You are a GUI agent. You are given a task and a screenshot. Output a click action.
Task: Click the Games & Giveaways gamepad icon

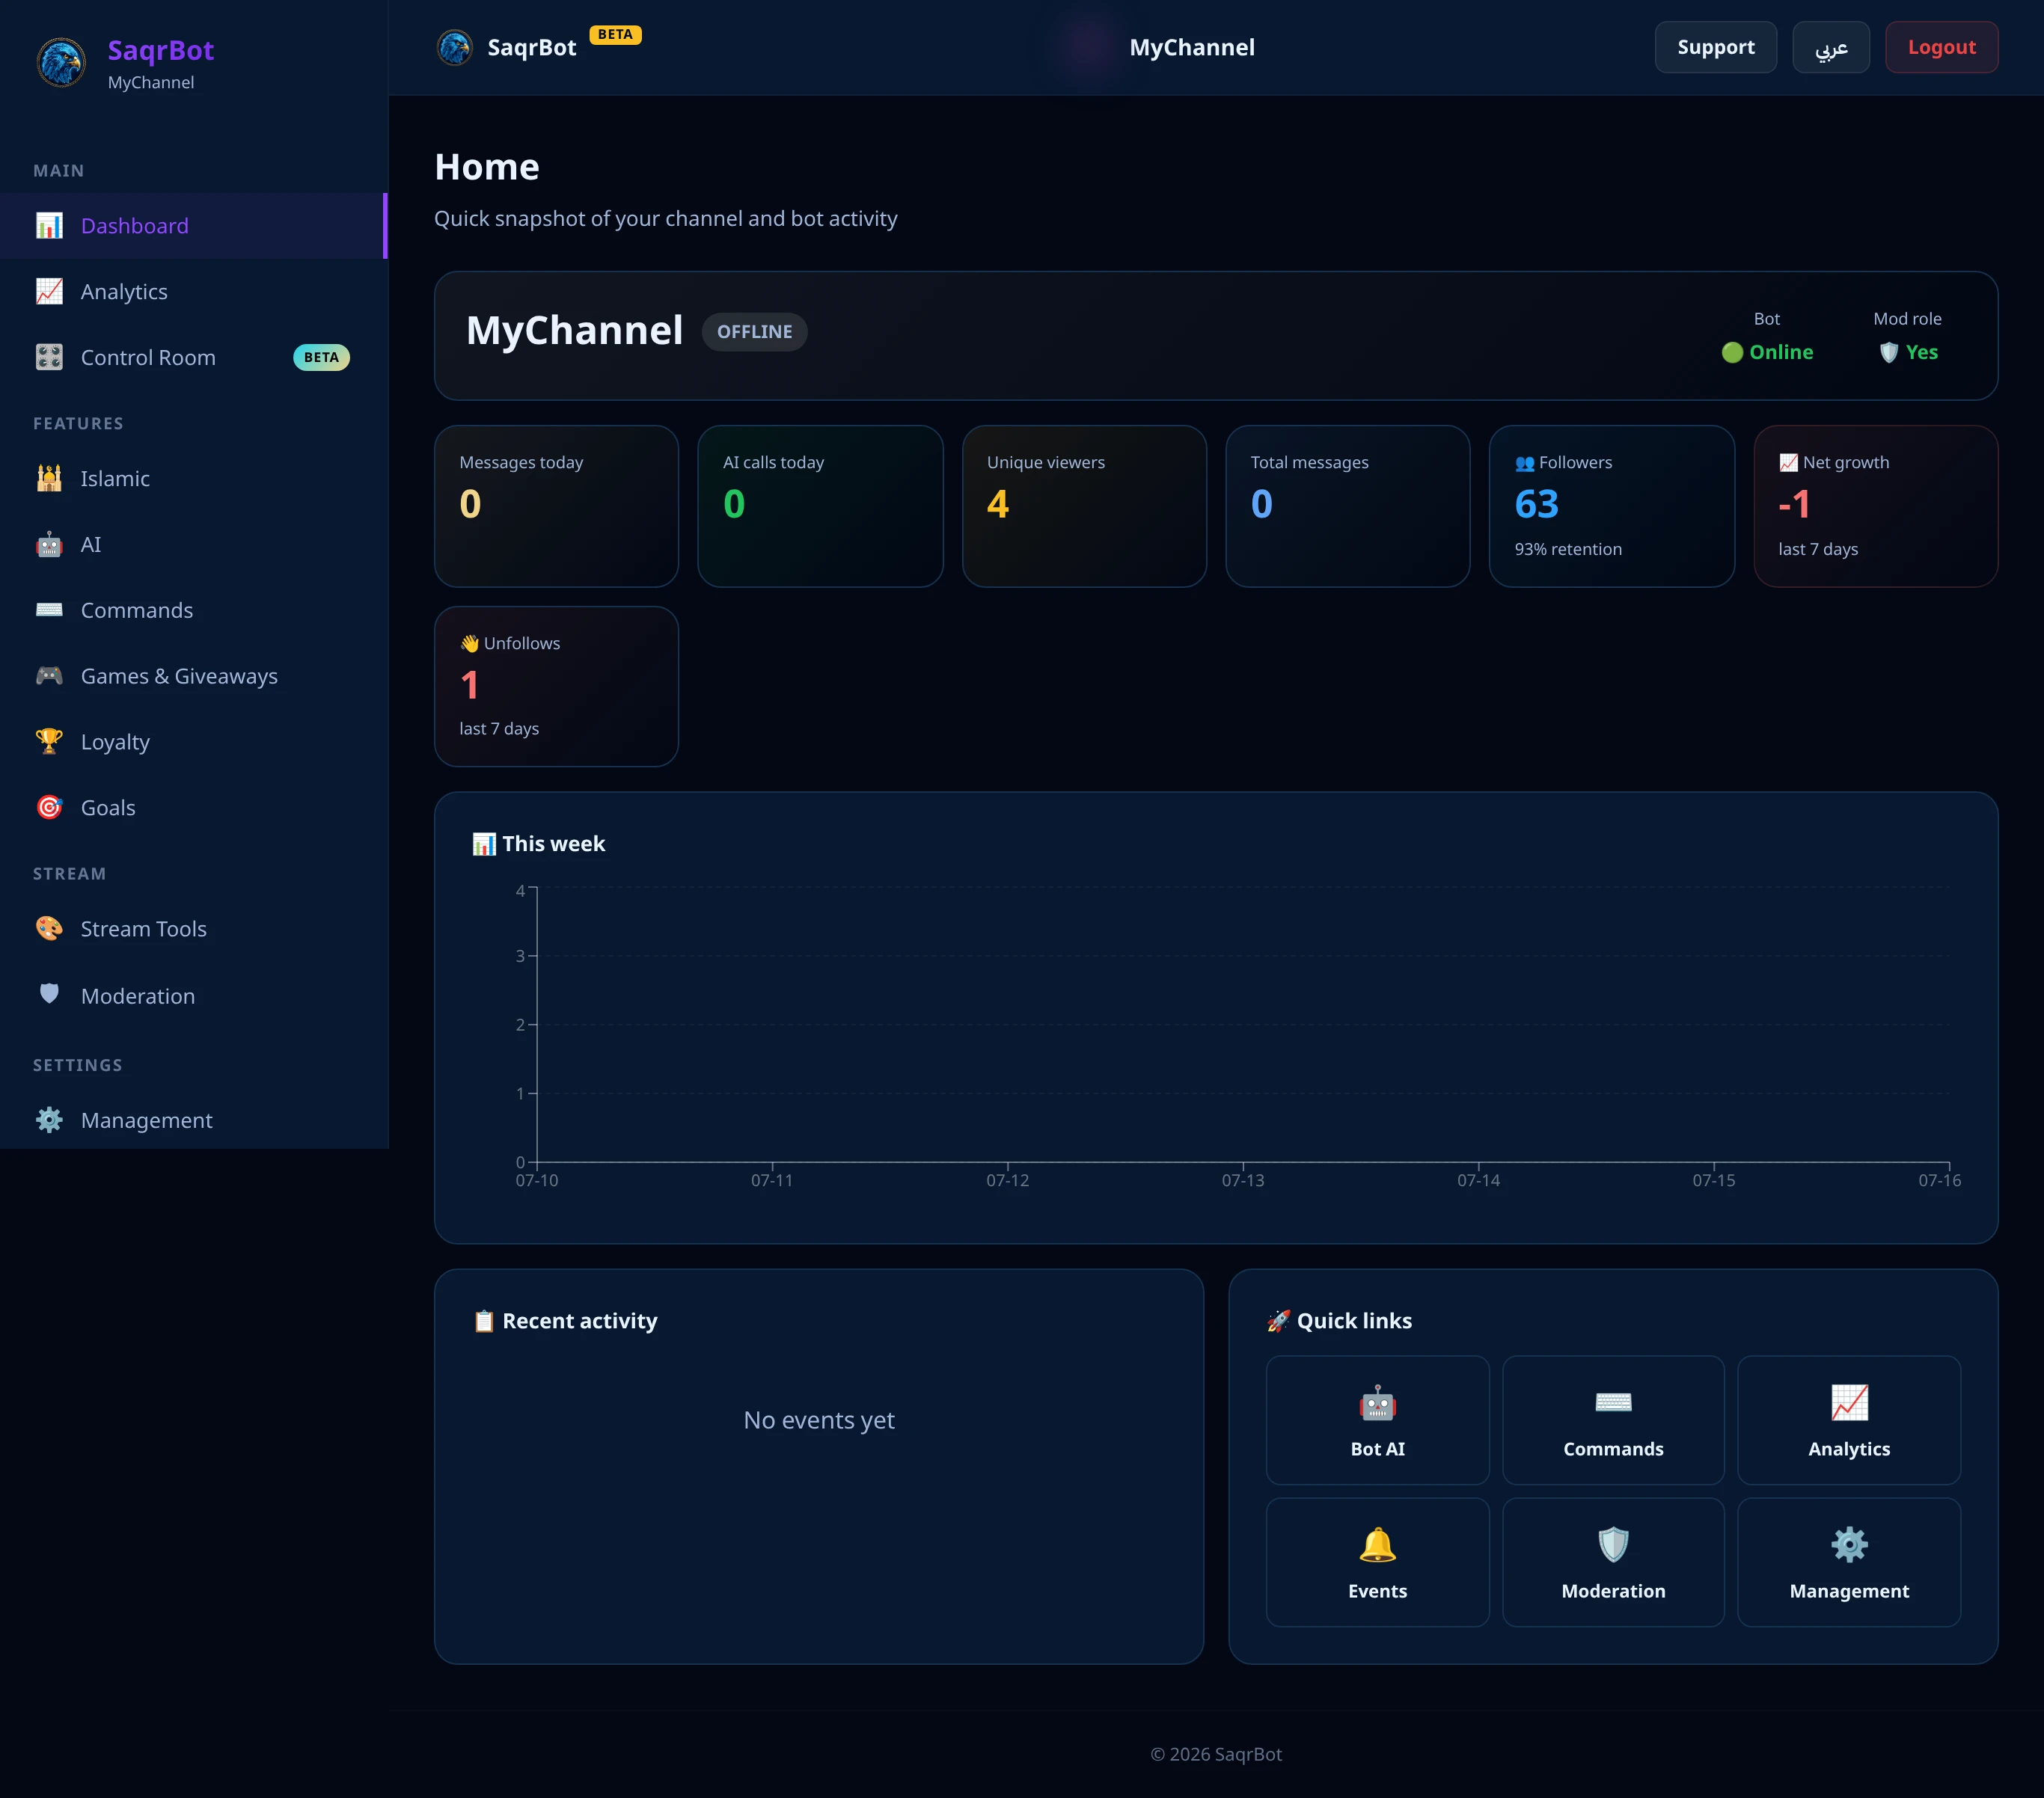click(49, 675)
